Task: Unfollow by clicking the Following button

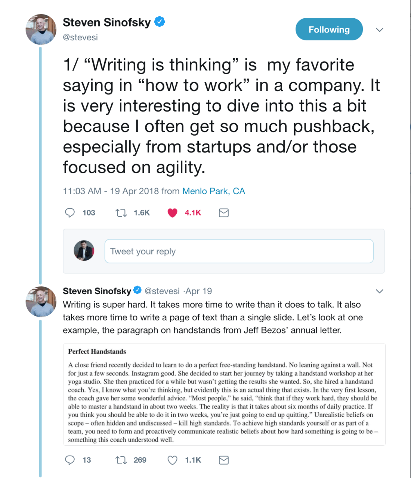Action: [x=329, y=29]
